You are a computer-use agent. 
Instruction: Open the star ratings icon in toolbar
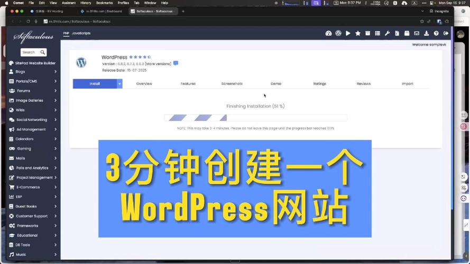pyautogui.click(x=358, y=33)
